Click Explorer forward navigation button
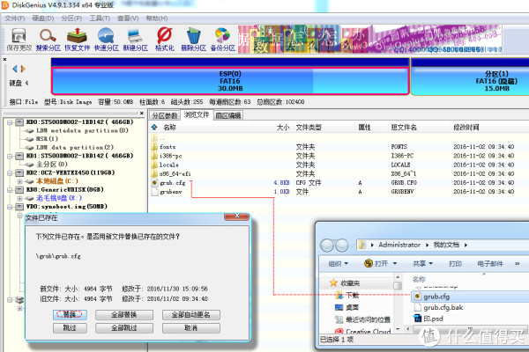The height and width of the screenshot is (352, 529). tap(342, 246)
